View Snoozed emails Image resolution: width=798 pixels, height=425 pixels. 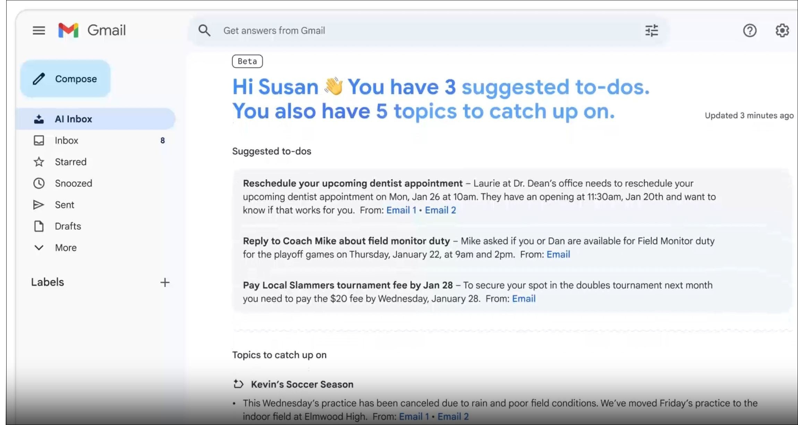73,183
